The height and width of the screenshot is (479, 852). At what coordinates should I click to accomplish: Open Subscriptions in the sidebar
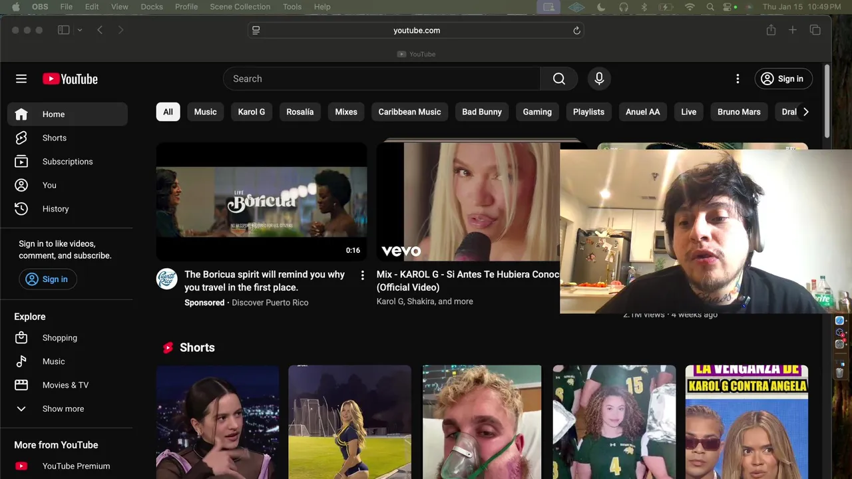pyautogui.click(x=67, y=162)
